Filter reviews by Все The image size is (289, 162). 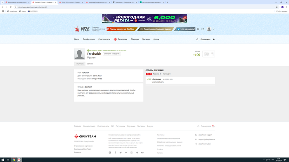149,74
